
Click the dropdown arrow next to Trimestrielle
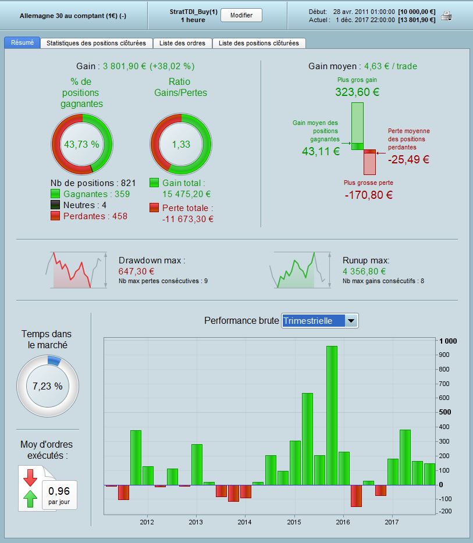pyautogui.click(x=351, y=321)
